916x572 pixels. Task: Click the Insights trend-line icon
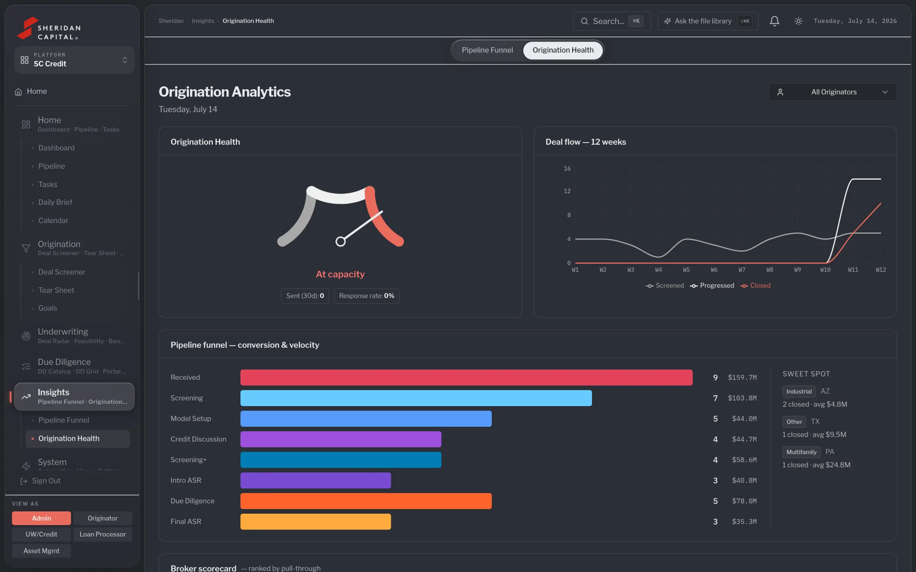26,397
